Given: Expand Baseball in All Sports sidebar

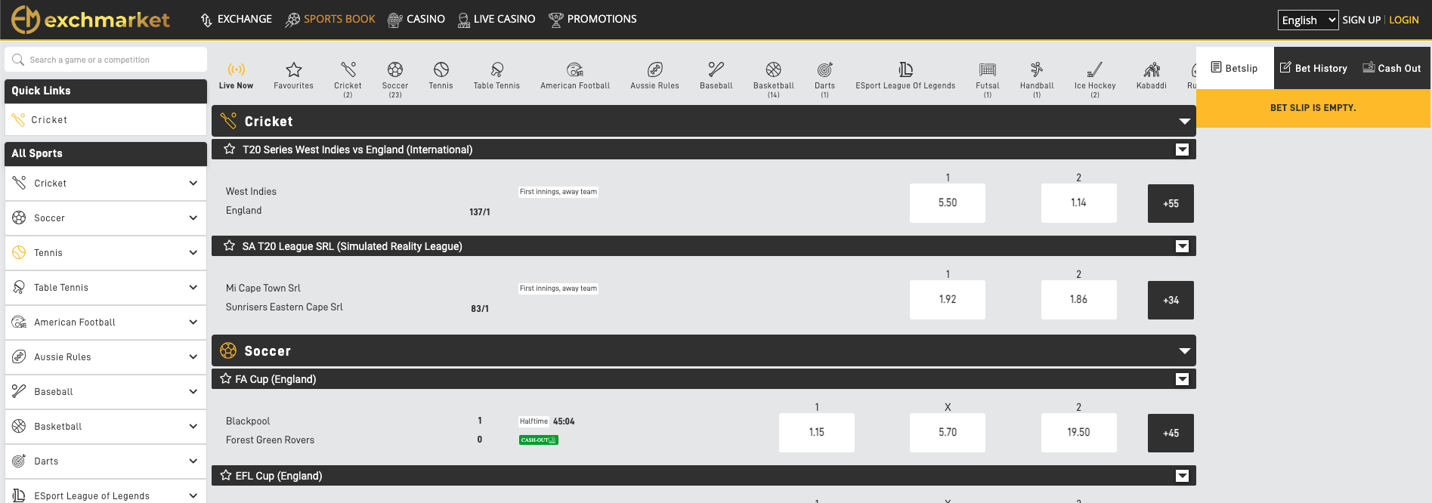Looking at the screenshot, I should tap(193, 391).
